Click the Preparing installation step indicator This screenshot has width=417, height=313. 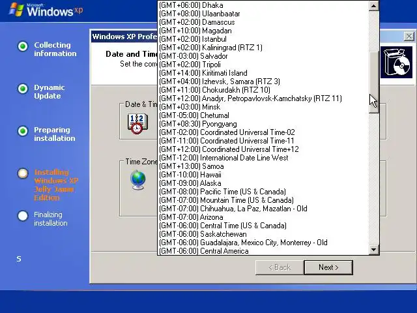(x=23, y=130)
